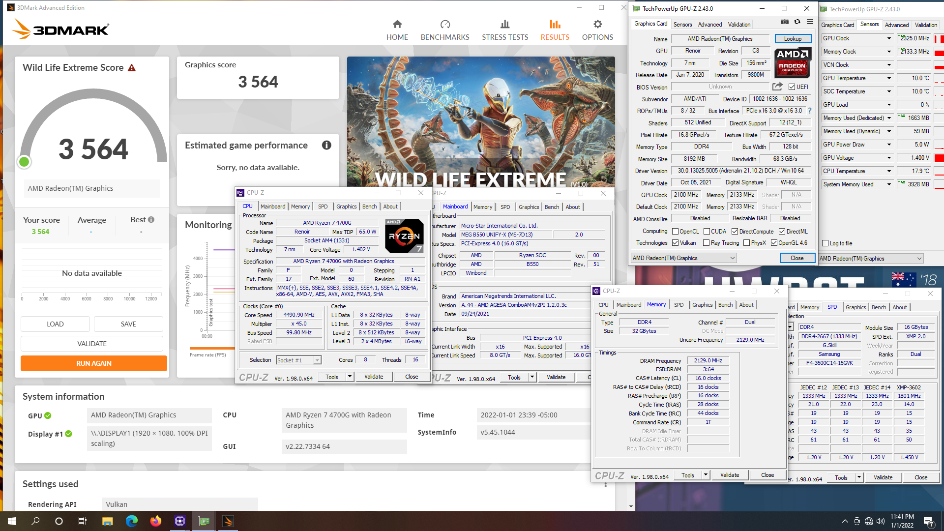This screenshot has height=531, width=944.
Task: Open 3DMark Home section
Action: coord(397,30)
